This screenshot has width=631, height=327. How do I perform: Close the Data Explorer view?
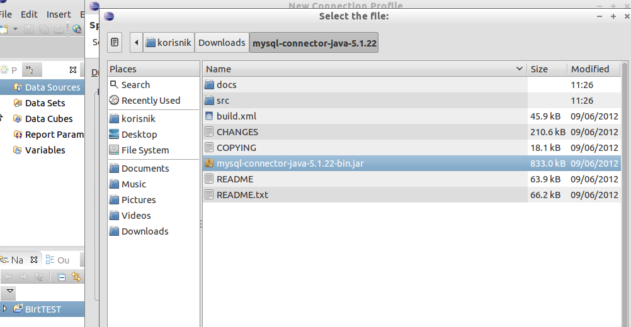pos(73,70)
